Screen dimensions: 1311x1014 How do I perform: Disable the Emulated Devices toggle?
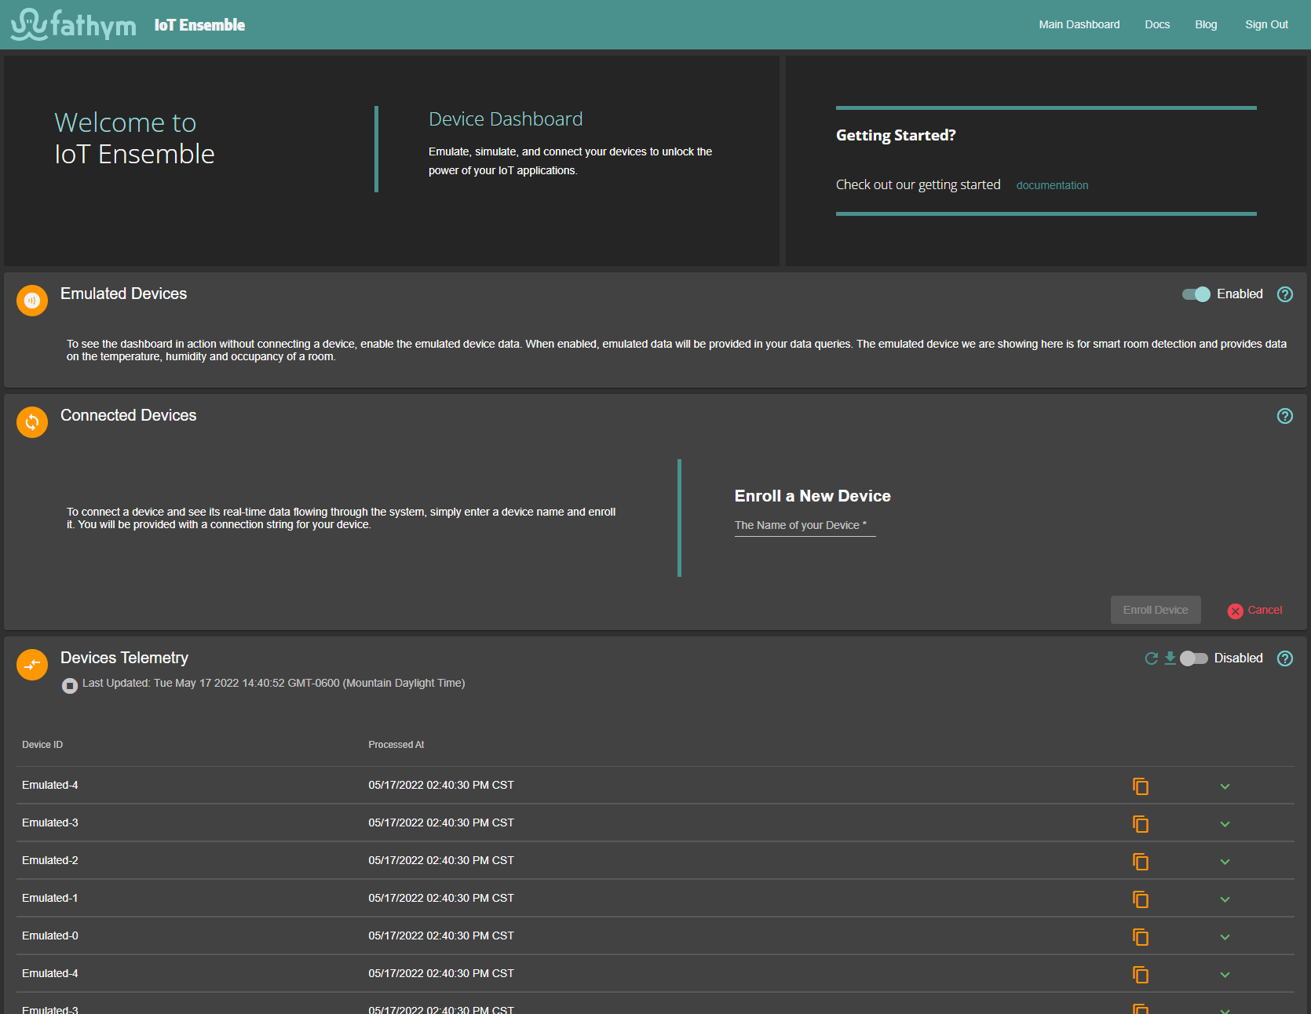tap(1196, 294)
